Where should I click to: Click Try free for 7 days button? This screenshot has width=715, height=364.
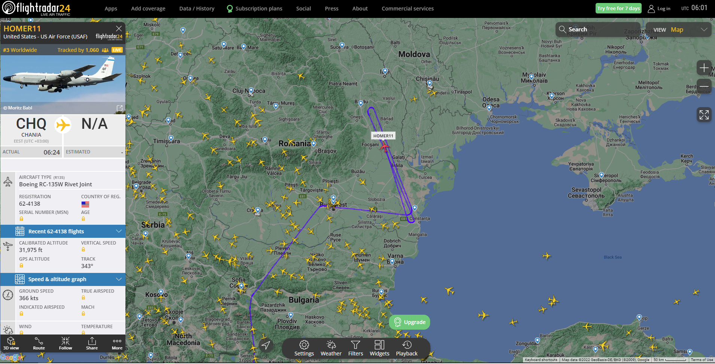coord(618,8)
